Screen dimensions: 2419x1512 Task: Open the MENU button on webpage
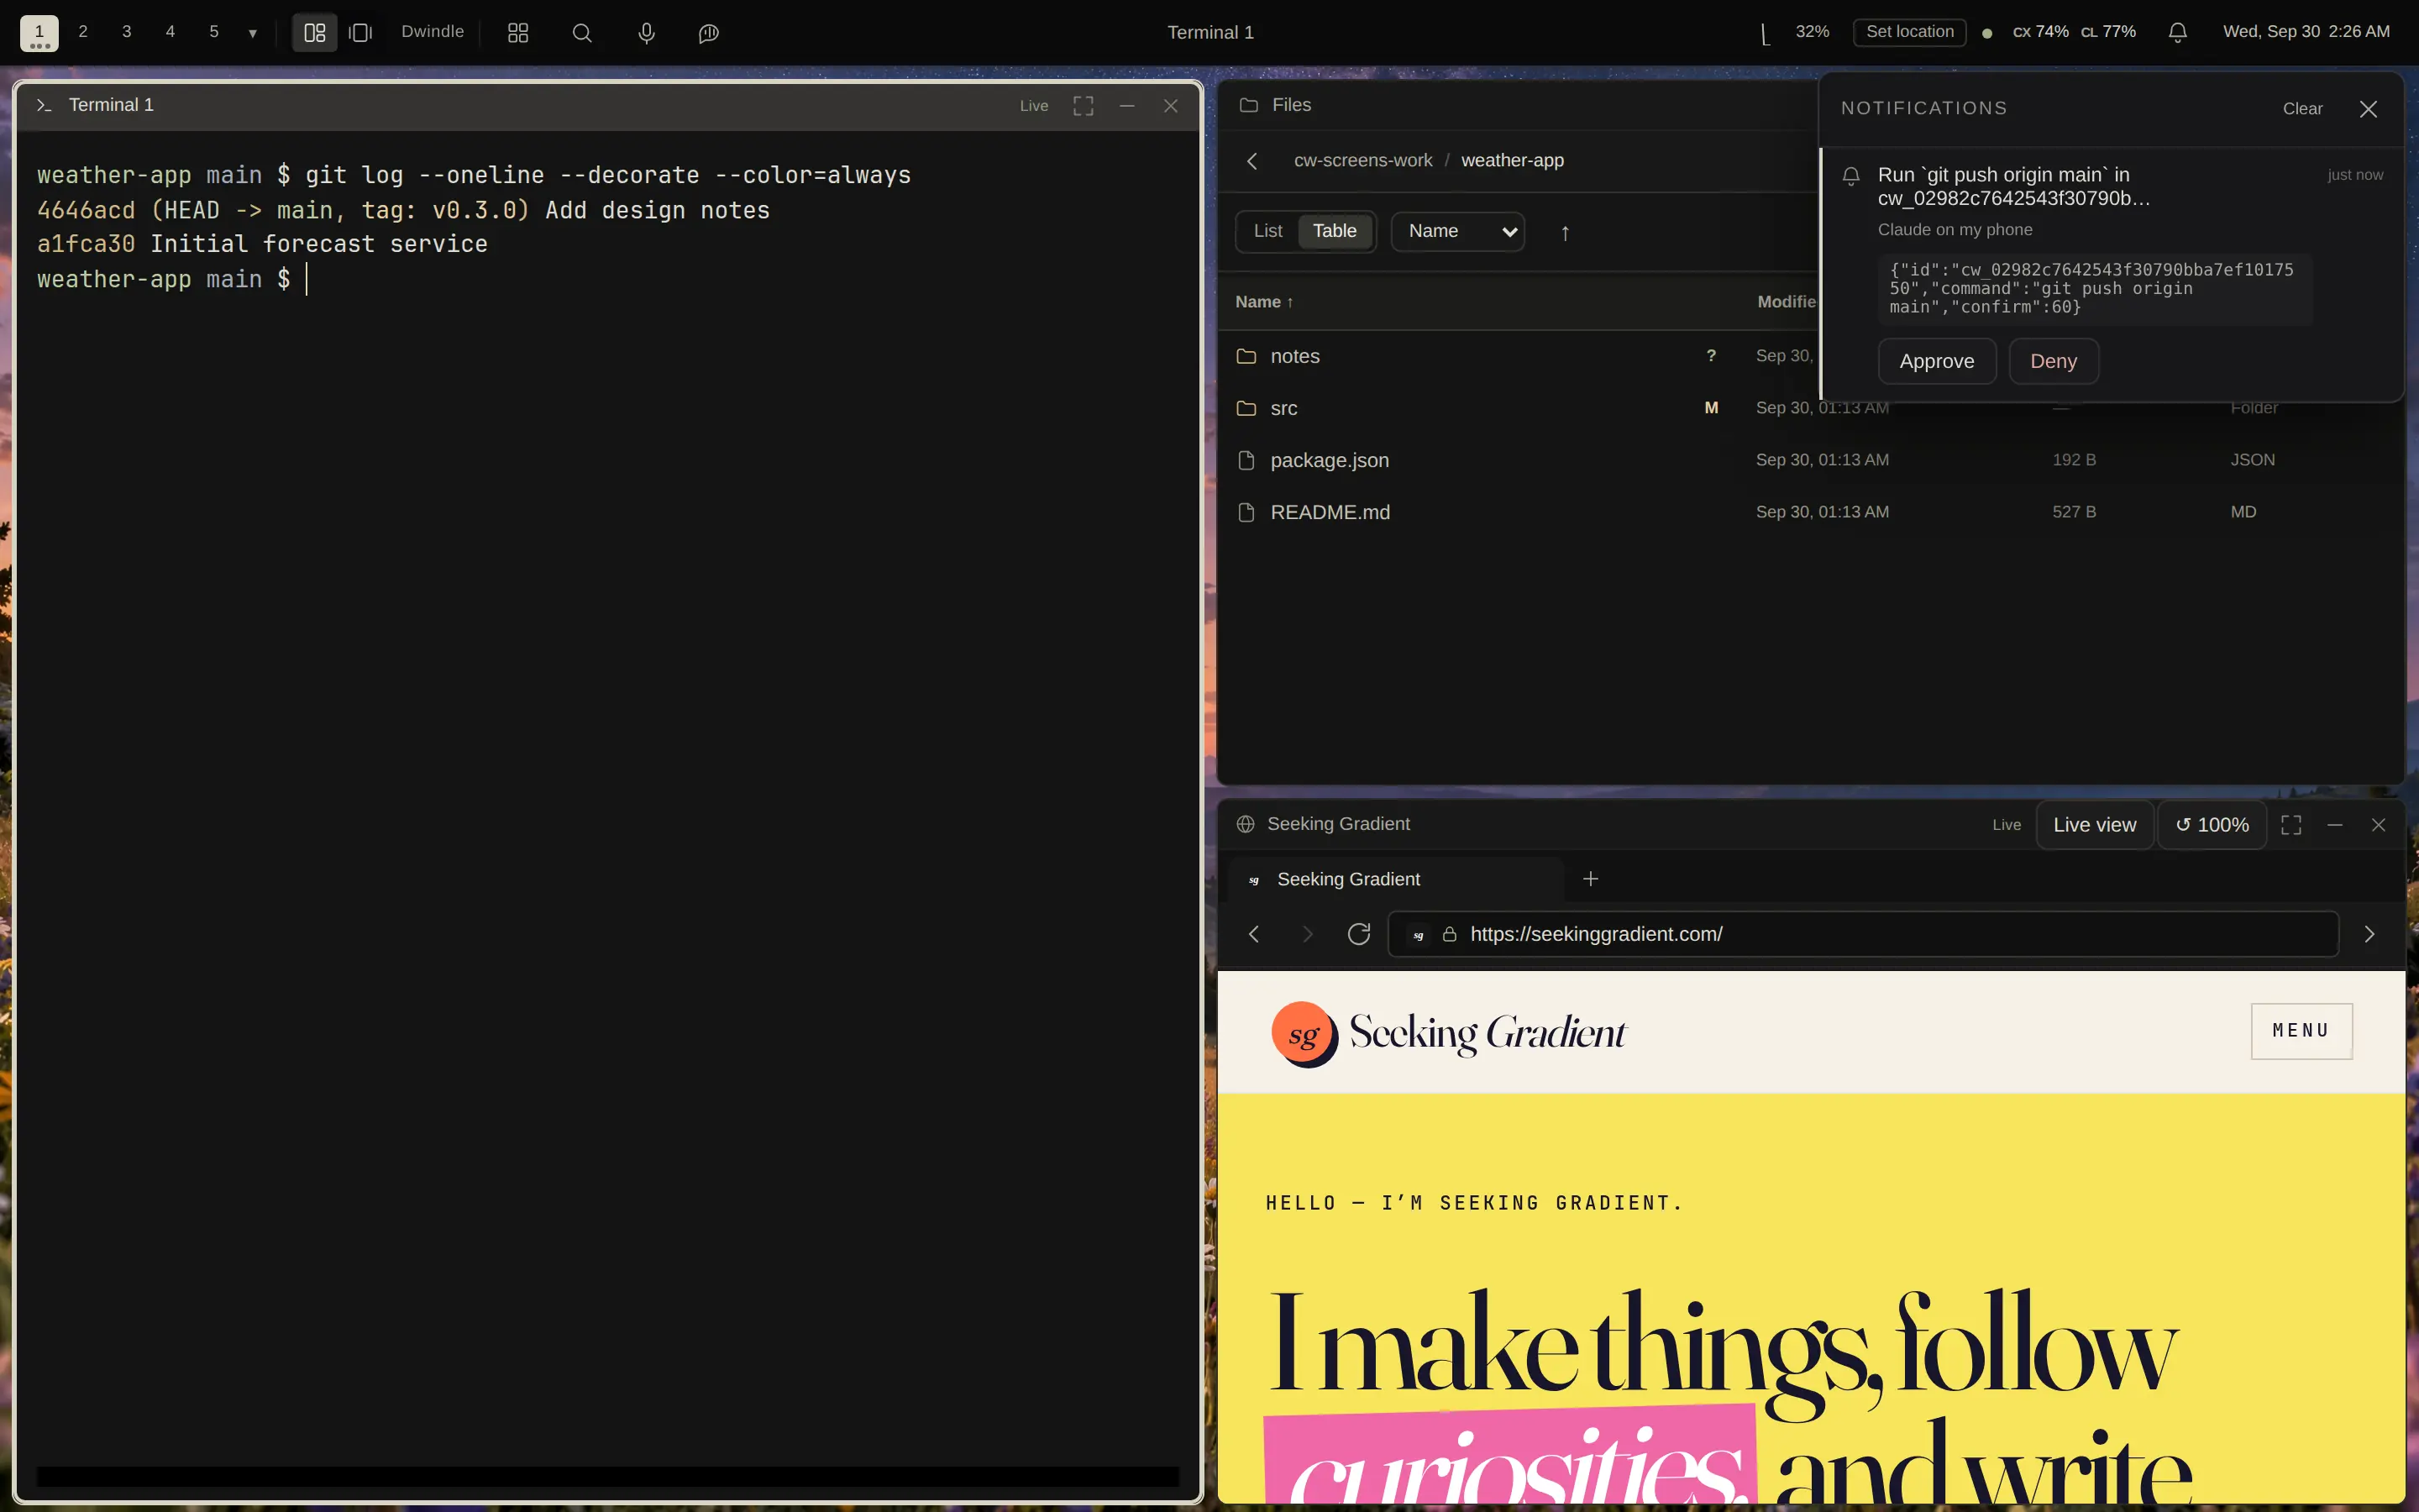2301,1030
